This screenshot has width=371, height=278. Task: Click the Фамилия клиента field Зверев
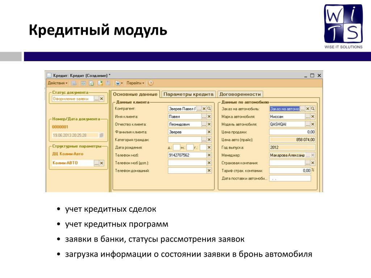[x=187, y=132]
